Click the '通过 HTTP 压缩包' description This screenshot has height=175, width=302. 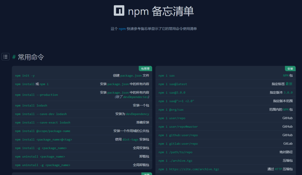280,169
